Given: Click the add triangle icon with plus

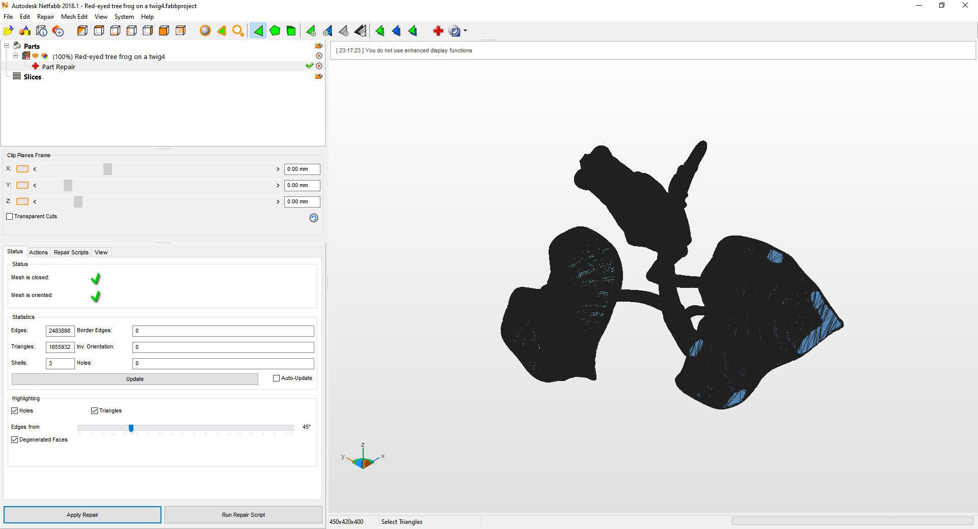Looking at the screenshot, I should pos(311,31).
